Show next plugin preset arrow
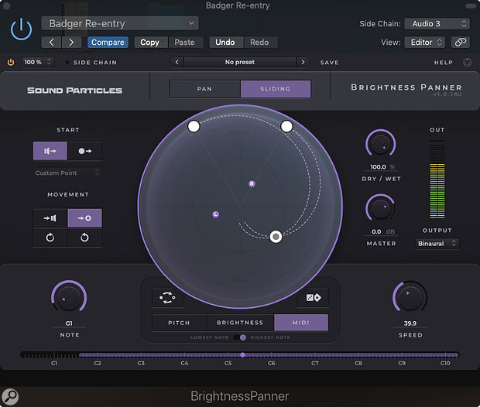This screenshot has width=480, height=407. [x=303, y=62]
